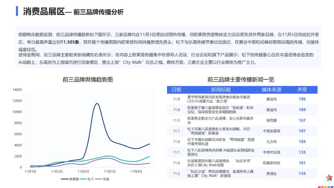Image resolution: width=334 pixels, height=188 pixels.
Task: Click the 新闻标题 column header
Action: click(221, 90)
